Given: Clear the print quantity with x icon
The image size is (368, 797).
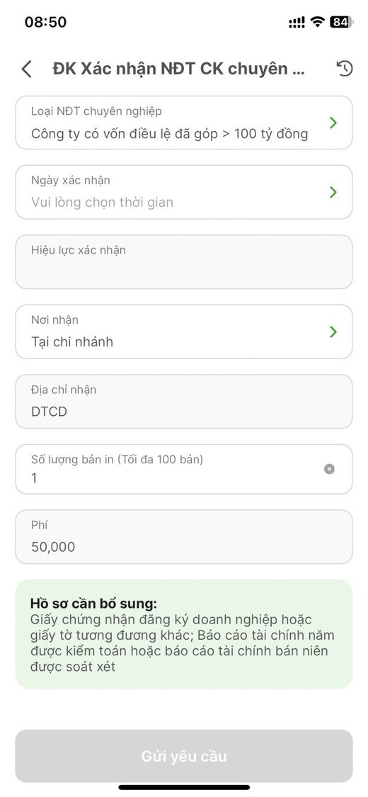Looking at the screenshot, I should pos(329,469).
